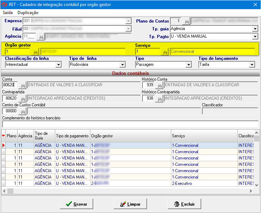Click the Excluir button
This screenshot has width=261, height=213.
[184, 204]
